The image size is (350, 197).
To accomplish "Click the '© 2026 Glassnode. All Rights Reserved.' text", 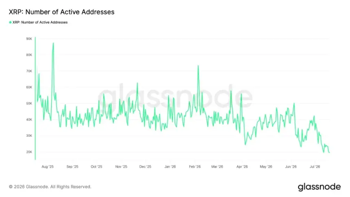I will click(x=50, y=187).
